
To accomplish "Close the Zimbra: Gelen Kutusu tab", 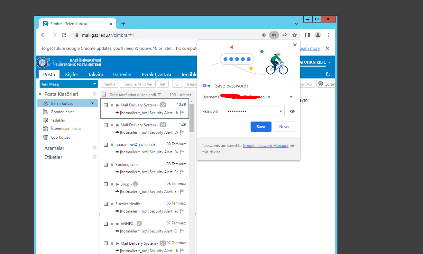I will tap(111, 24).
